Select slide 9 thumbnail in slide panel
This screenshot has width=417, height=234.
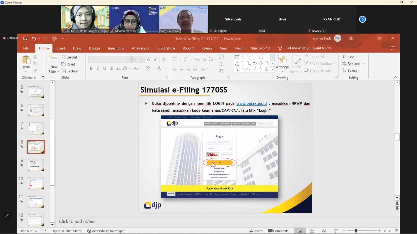pos(36,165)
